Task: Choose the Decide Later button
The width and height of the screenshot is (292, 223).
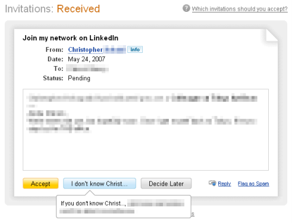Action: coord(166,183)
